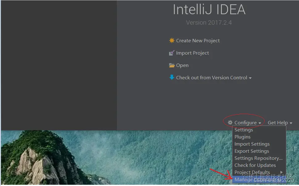Click the Create New Project link text
The image size is (299, 186).
pyautogui.click(x=198, y=41)
